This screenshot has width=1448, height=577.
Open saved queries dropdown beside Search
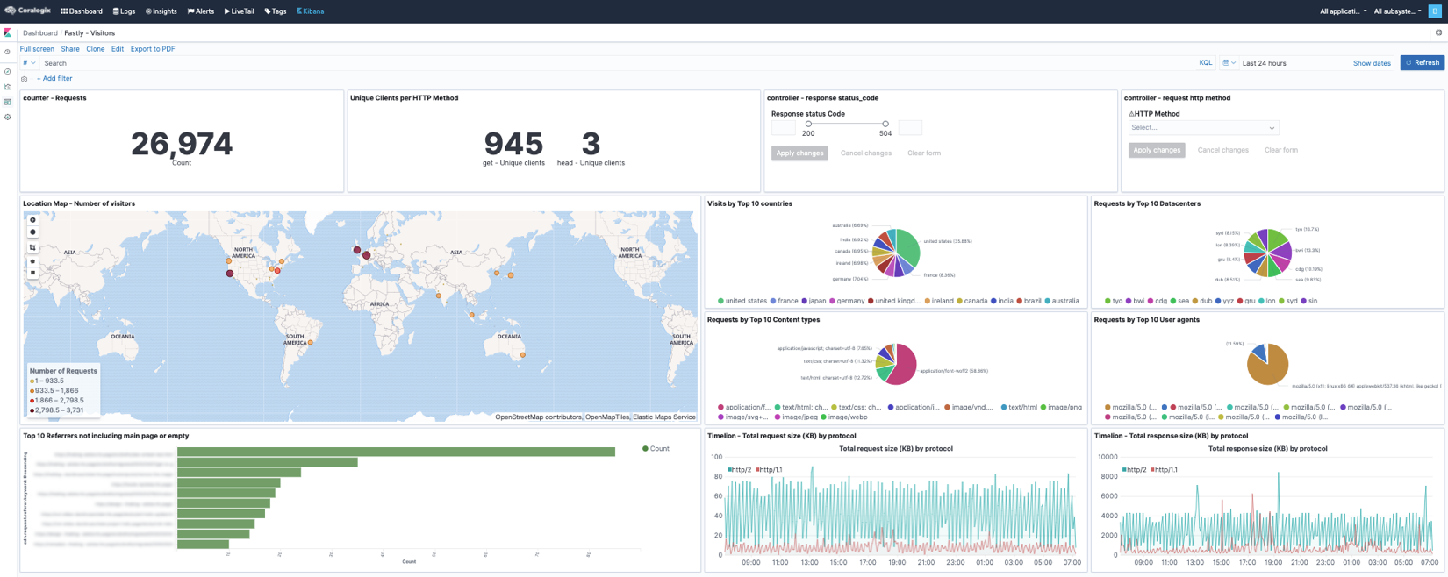coord(29,63)
